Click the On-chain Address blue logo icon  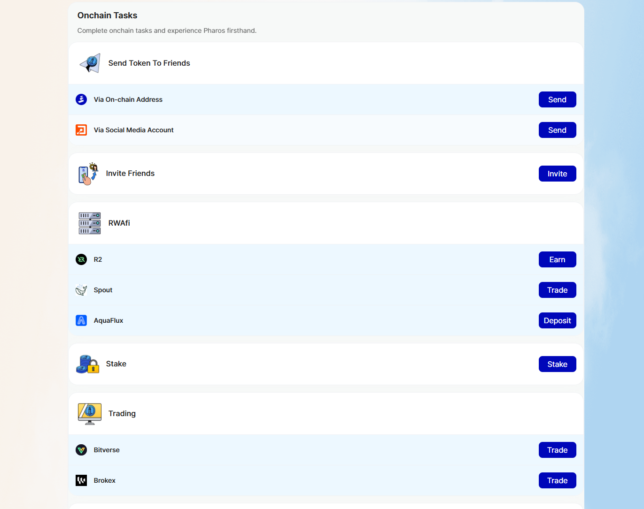[x=81, y=99]
